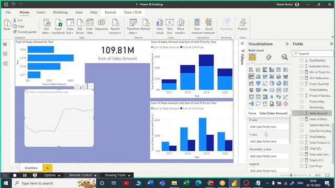The height and width of the screenshot is (188, 335).
Task: Click the filter icon above the line chart
Action: (x=77, y=86)
